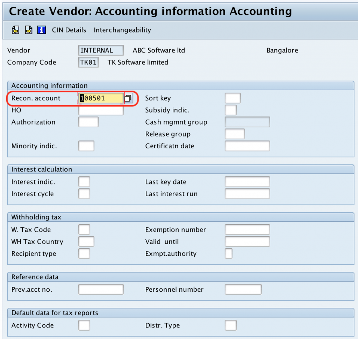Select the Certificatn date field
358x339 pixels.
[247, 146]
